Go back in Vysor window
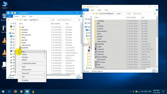The height and width of the screenshot is (94, 167). point(84,14)
